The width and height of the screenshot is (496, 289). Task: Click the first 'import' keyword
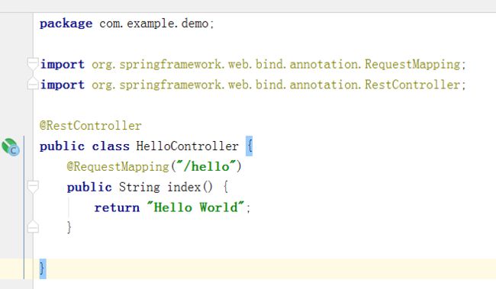tap(63, 65)
